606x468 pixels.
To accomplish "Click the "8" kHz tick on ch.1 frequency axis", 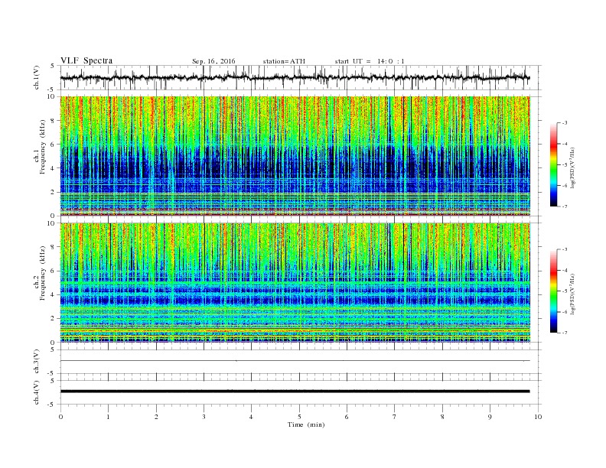I will tap(54, 121).
